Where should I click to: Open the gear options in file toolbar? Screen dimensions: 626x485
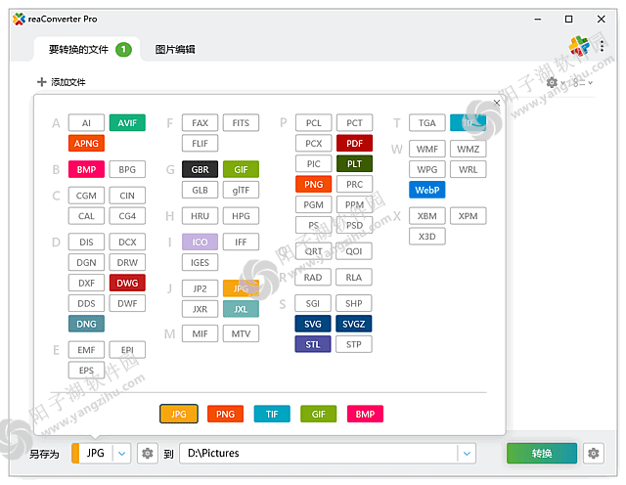coord(552,83)
